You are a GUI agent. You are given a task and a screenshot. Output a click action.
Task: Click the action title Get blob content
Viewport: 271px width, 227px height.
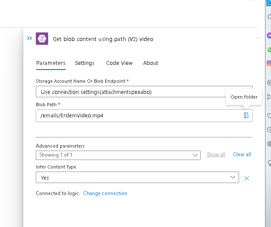pyautogui.click(x=103, y=39)
